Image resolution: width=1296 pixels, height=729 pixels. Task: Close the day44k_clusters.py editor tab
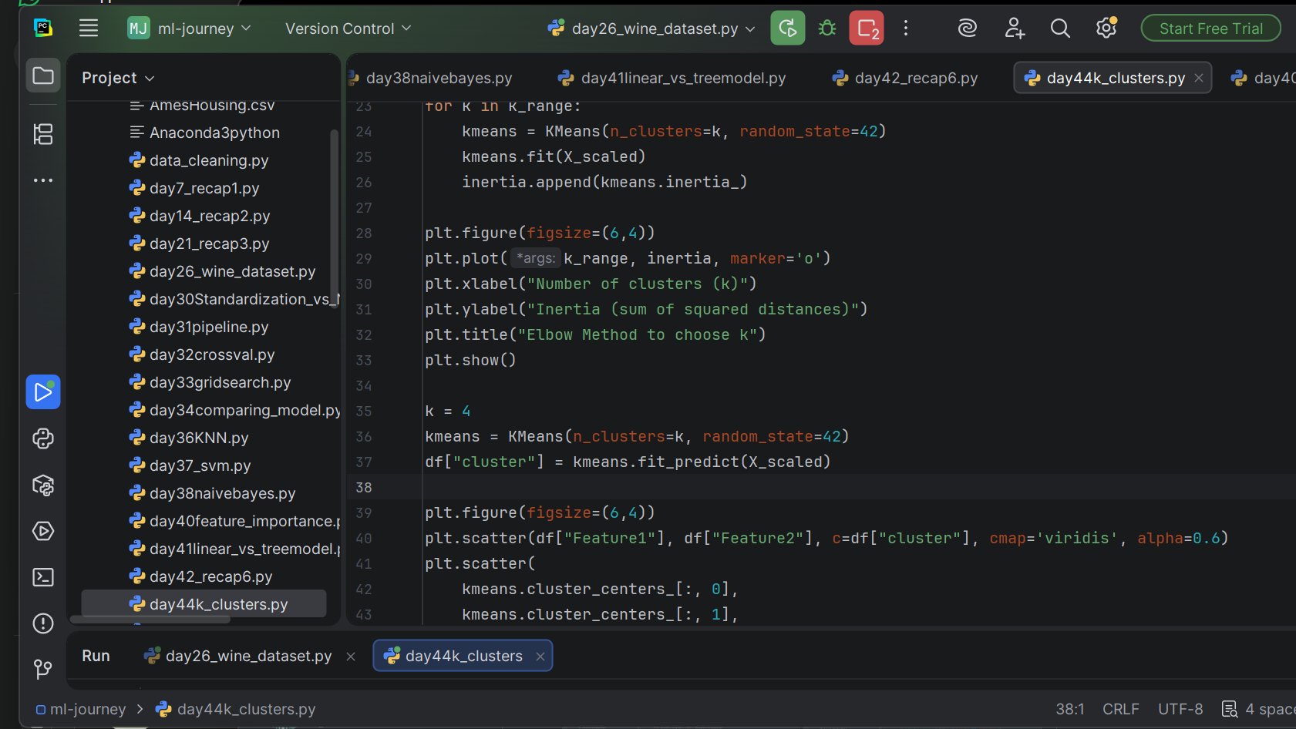[x=1199, y=78]
